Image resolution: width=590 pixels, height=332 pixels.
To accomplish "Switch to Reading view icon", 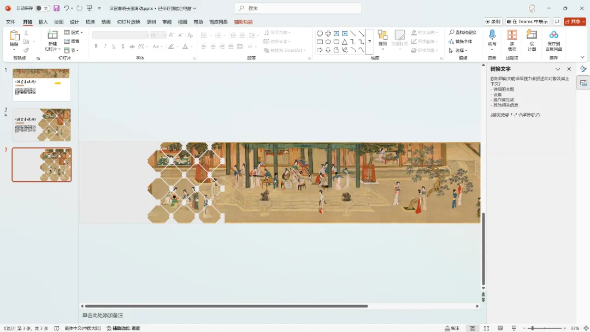I will [500, 328].
